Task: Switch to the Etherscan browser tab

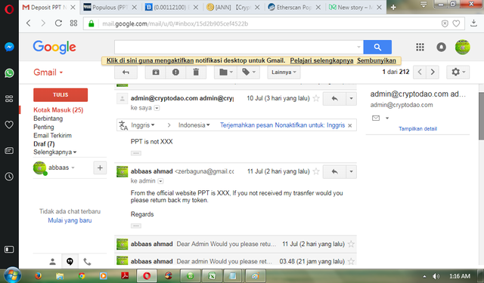Action: (294, 7)
